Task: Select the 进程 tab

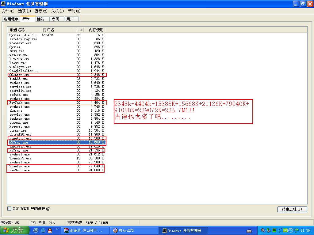Action: tap(28, 19)
